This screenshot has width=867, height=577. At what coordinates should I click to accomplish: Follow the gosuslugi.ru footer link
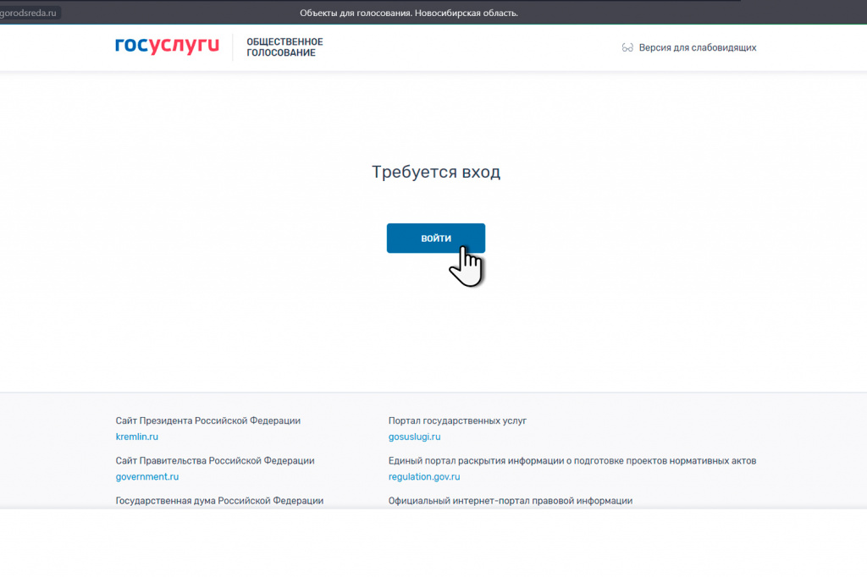click(x=414, y=437)
